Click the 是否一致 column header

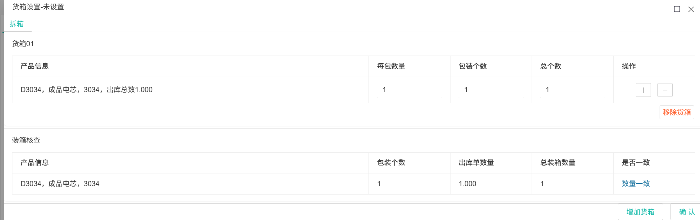(636, 163)
